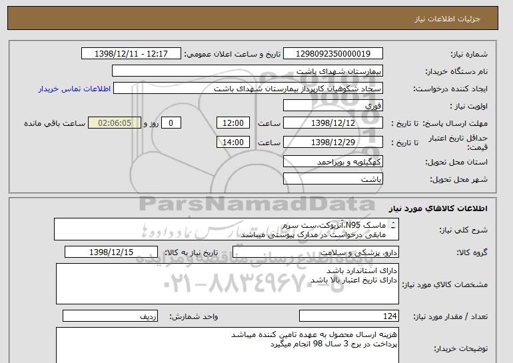Click the validity time field 14:00
The width and height of the screenshot is (513, 363).
click(233, 142)
